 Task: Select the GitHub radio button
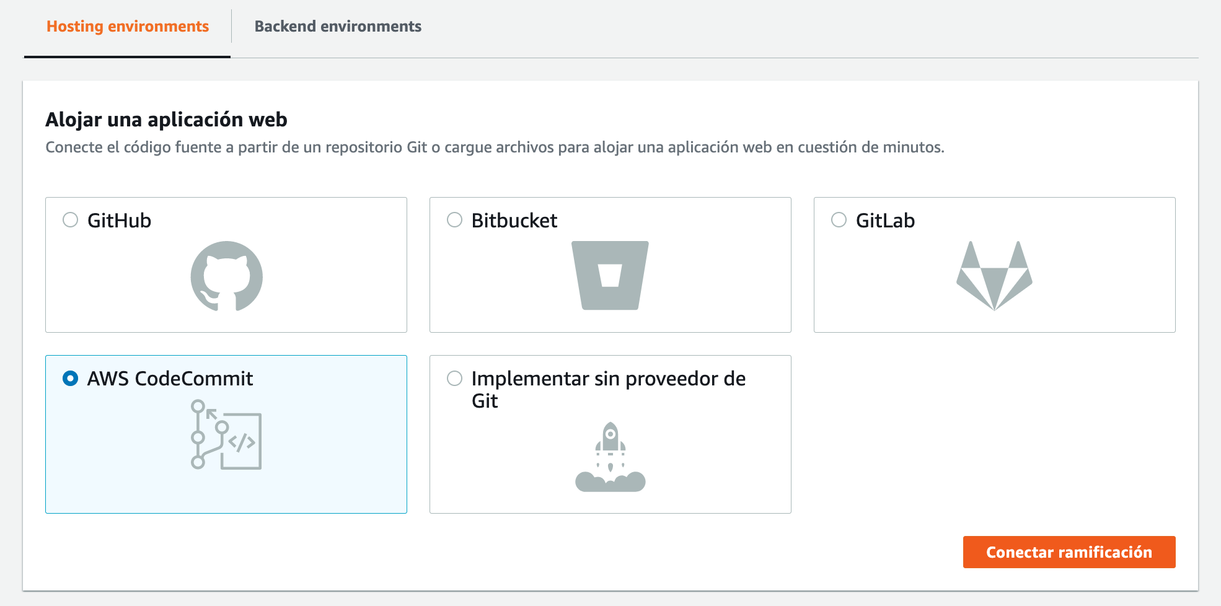coord(71,220)
